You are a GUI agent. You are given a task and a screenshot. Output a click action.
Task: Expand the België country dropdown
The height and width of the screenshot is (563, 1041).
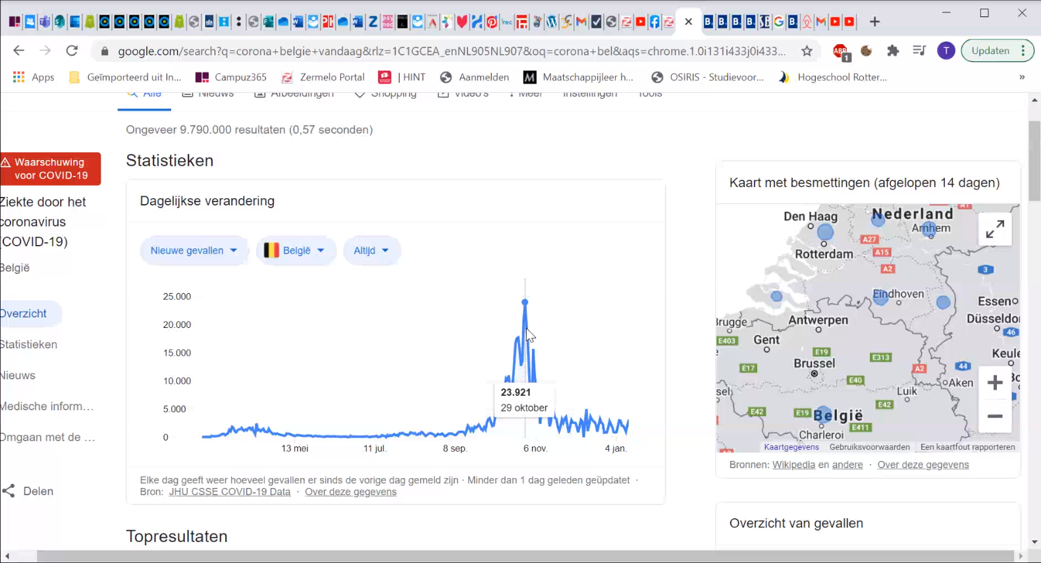[295, 251]
